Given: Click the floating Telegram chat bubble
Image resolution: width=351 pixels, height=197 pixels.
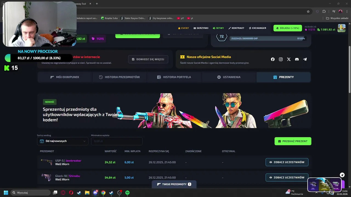Looking at the screenshot, I should click(342, 175).
